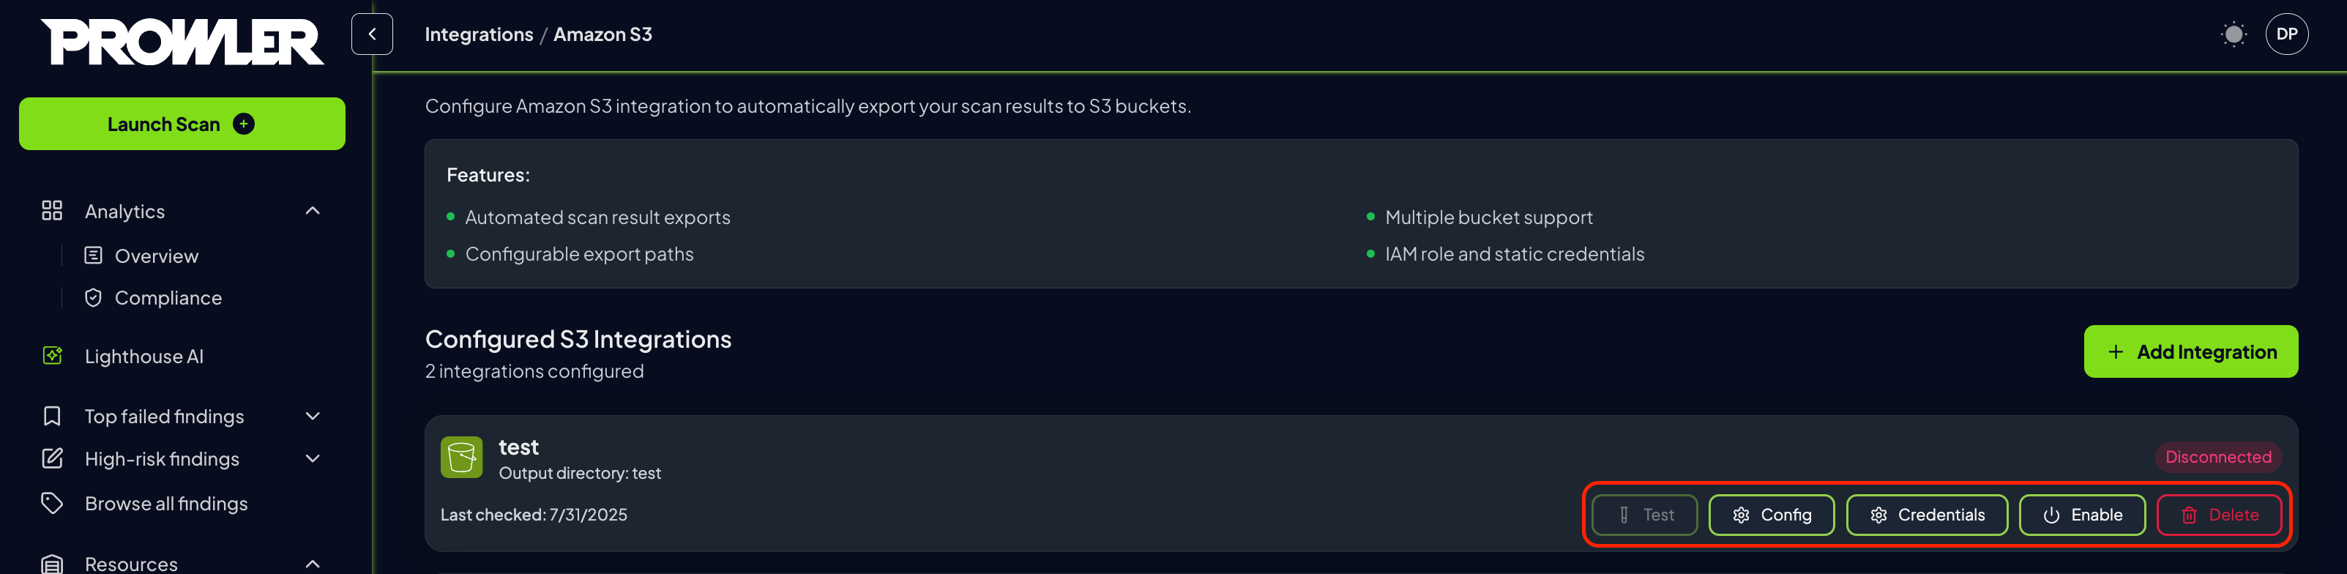Click the Config gear button
This screenshot has height=574, width=2347.
click(x=1771, y=515)
